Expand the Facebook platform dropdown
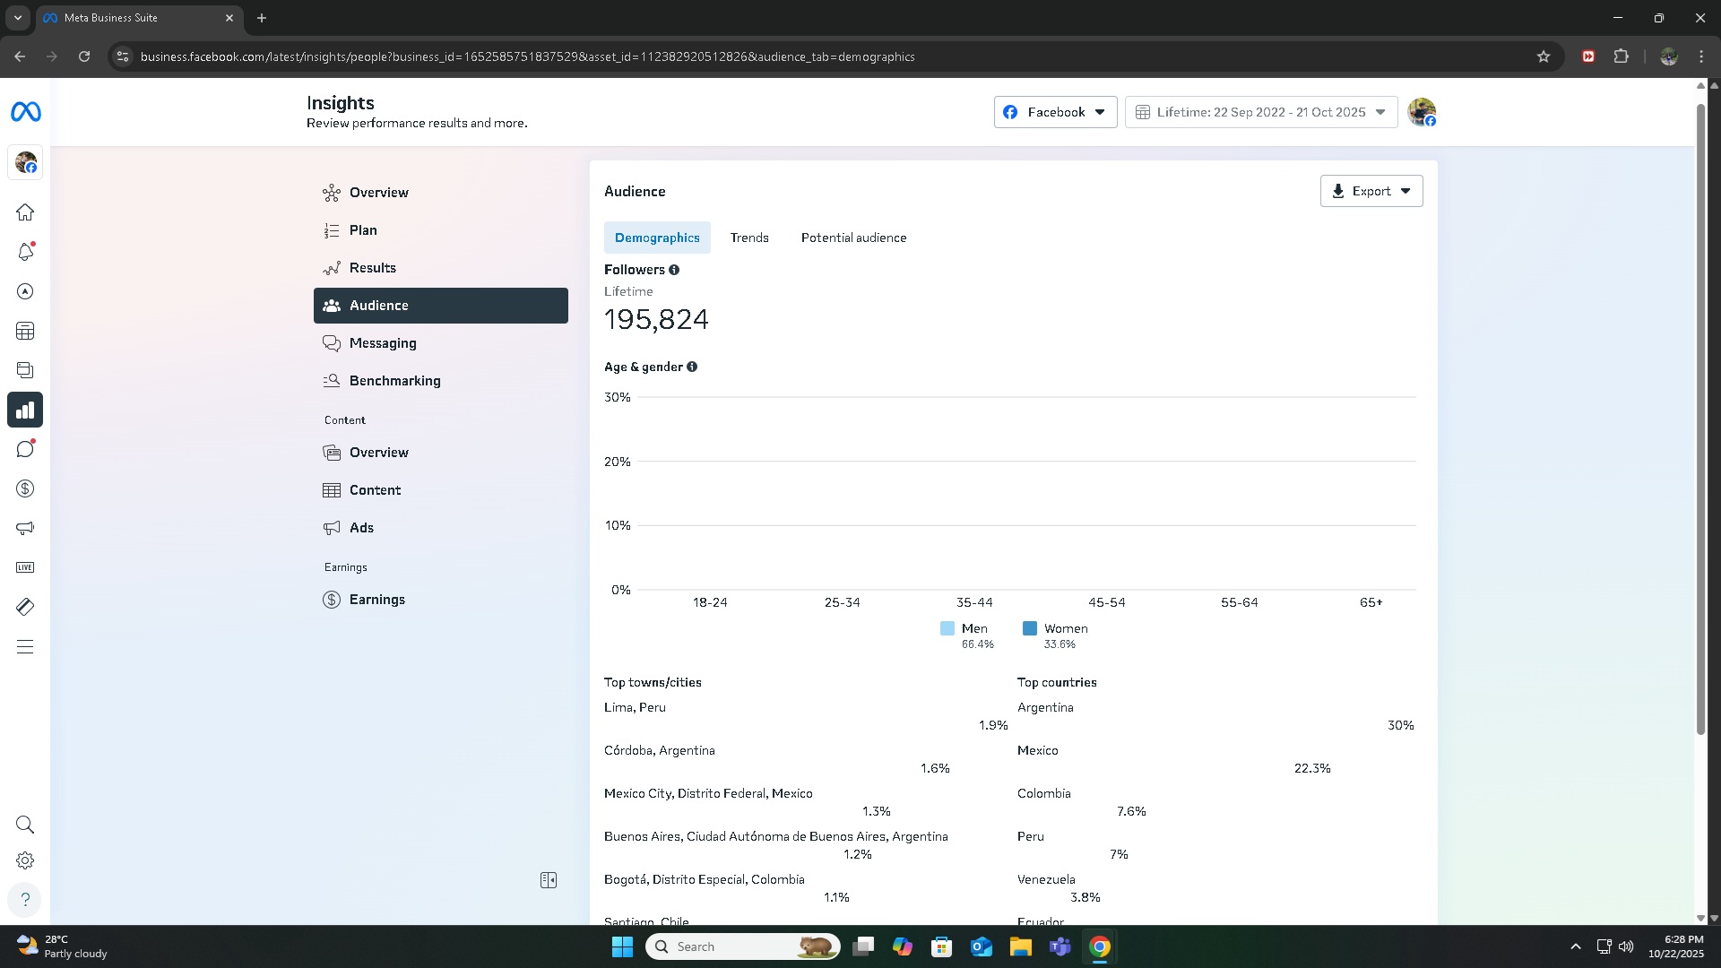The width and height of the screenshot is (1721, 968). (x=1055, y=112)
